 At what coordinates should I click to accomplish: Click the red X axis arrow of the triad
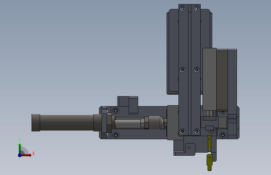[27, 155]
